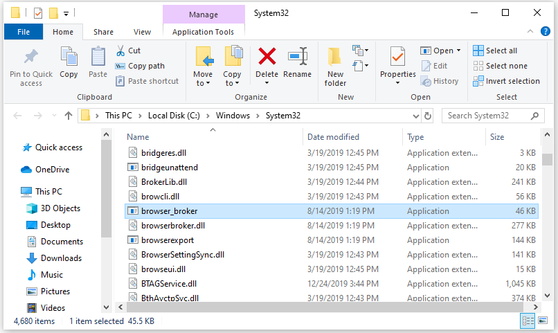The width and height of the screenshot is (558, 333).
Task: Open Help with the question mark icon
Action: coord(545,31)
